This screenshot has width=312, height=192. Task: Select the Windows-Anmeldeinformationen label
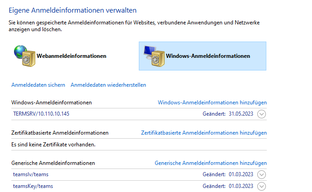click(208, 56)
